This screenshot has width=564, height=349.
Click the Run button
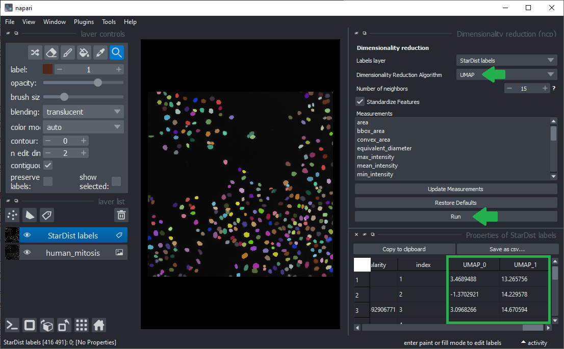pos(455,217)
